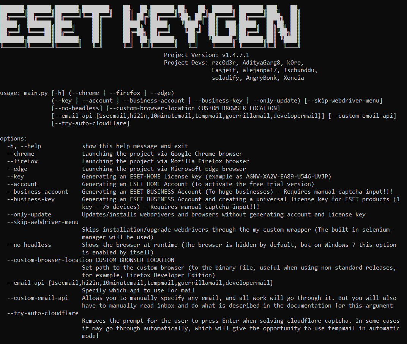Click the --only-update option entry
The image size is (407, 344).
[29, 215]
